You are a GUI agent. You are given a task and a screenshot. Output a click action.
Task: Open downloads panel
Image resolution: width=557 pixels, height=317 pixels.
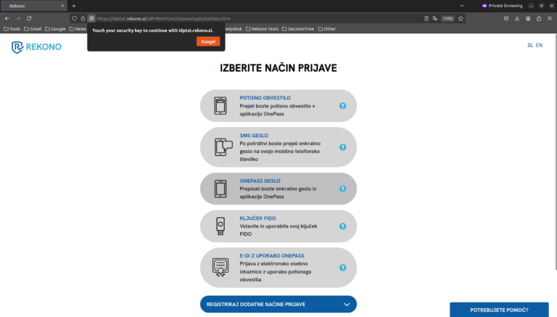[517, 18]
